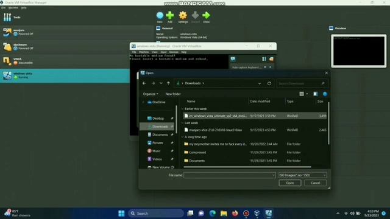Open File Explorer from taskbar
Image resolution: width=390 pixels, height=219 pixels.
pos(224,214)
